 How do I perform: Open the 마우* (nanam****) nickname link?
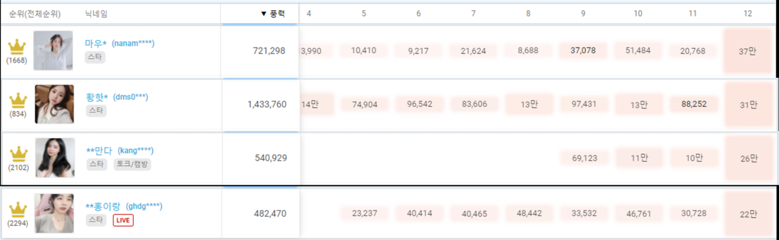click(120, 44)
